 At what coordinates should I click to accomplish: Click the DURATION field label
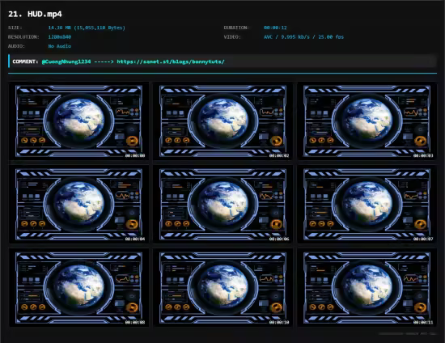pos(236,28)
